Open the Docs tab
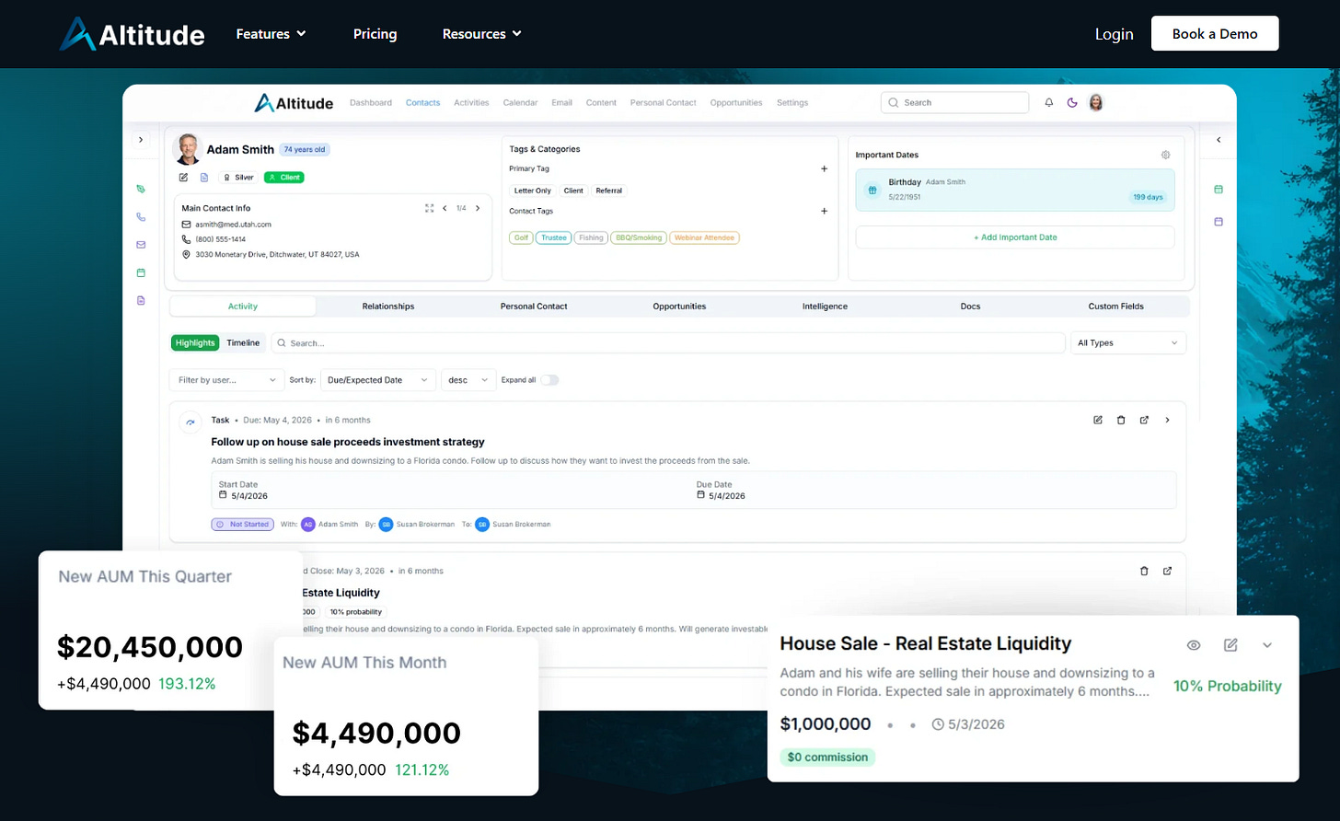 (971, 306)
